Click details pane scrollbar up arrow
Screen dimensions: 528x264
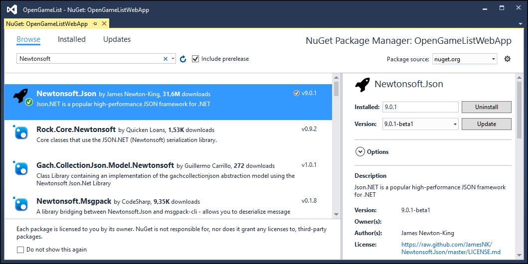click(519, 78)
